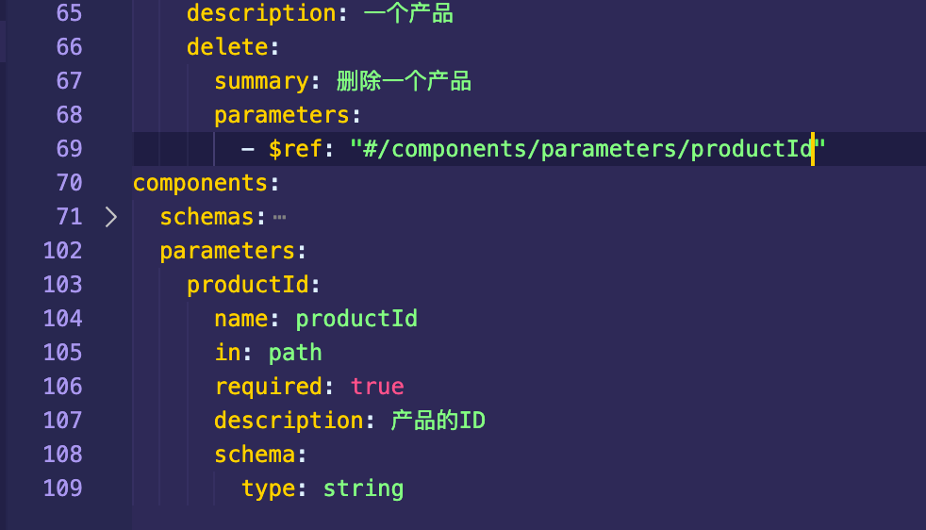
Task: Click the description key on line 107
Action: (x=289, y=421)
